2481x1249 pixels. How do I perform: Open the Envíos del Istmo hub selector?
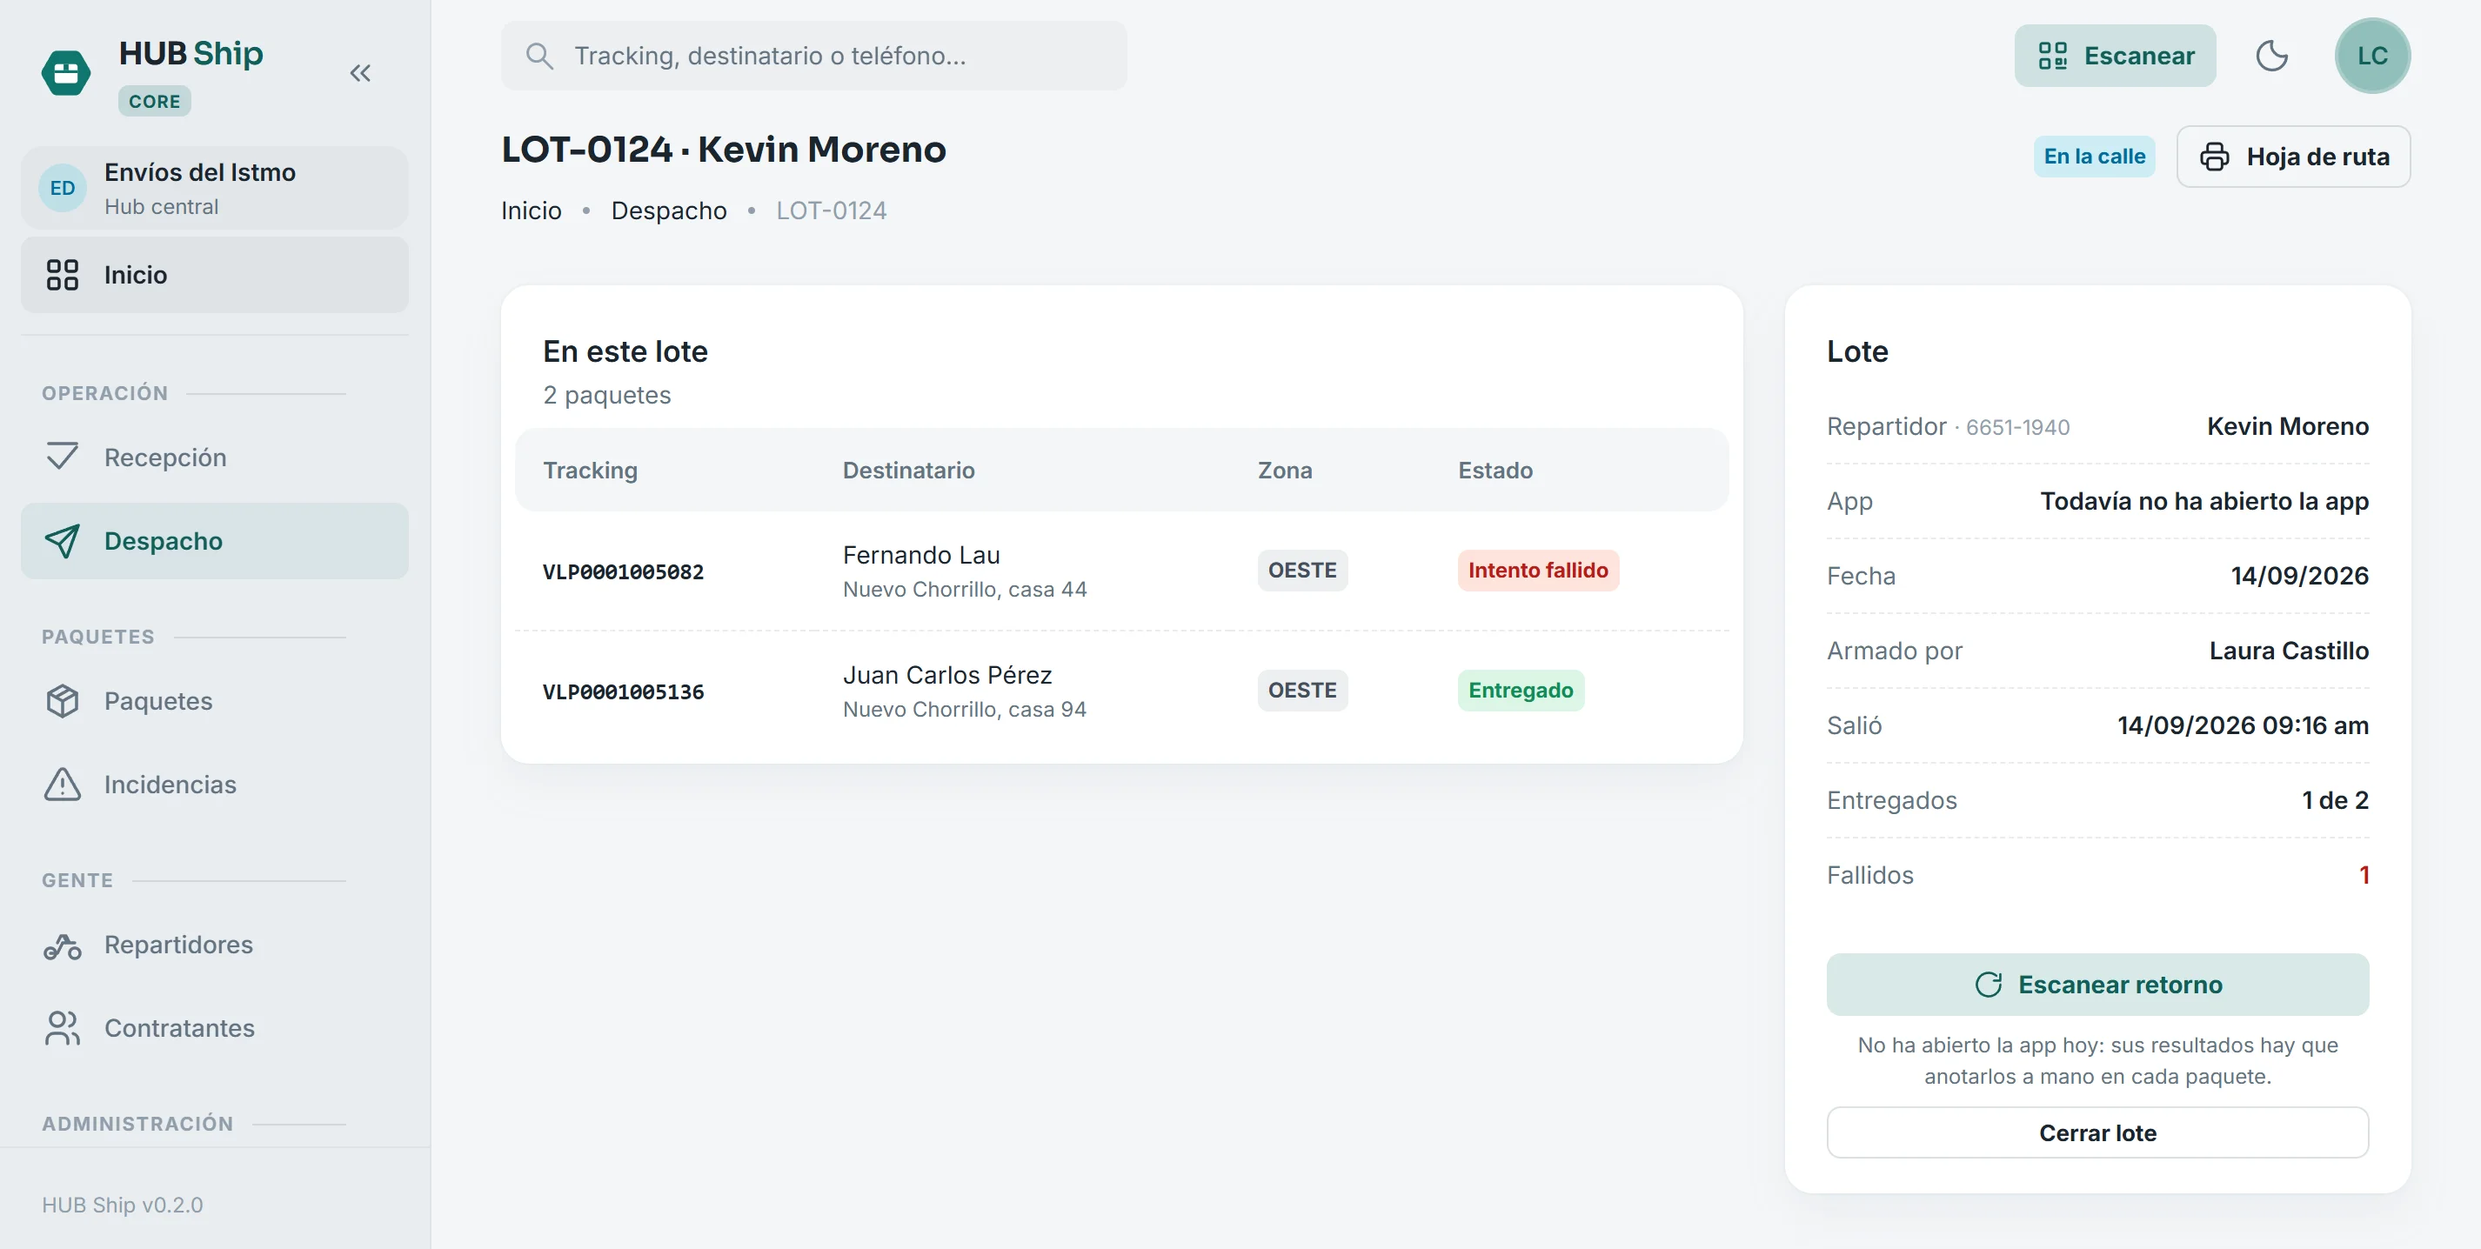(x=215, y=189)
